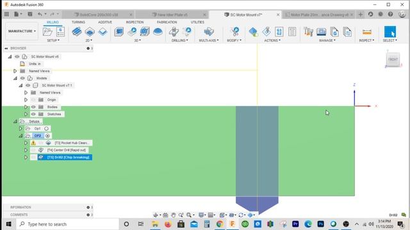Screen dimensions: 410x230
Task: Select the Contour dome 3D tool
Action: [158, 32]
